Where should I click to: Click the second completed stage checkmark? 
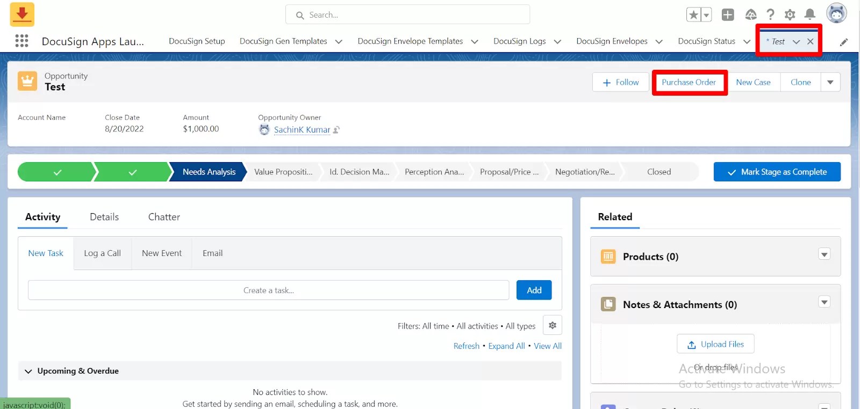click(x=132, y=172)
